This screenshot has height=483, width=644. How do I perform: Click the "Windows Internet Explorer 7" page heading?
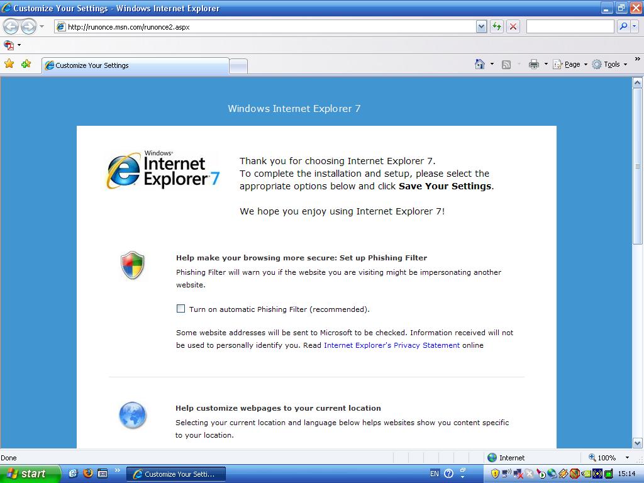[x=294, y=108]
